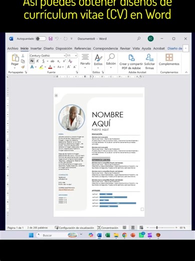Switch to Read Mode view in status bar

[x=124, y=227]
